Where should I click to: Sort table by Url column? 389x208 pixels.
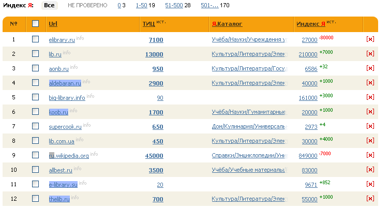[53, 24]
